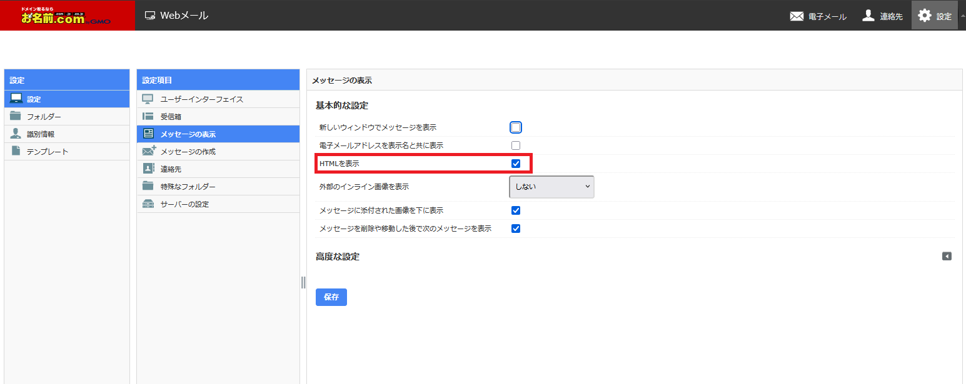Select 設定 in the left panel
Screen dimensions: 966x384
(x=67, y=99)
